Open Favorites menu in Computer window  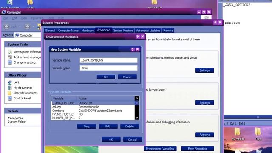(x=37, y=18)
